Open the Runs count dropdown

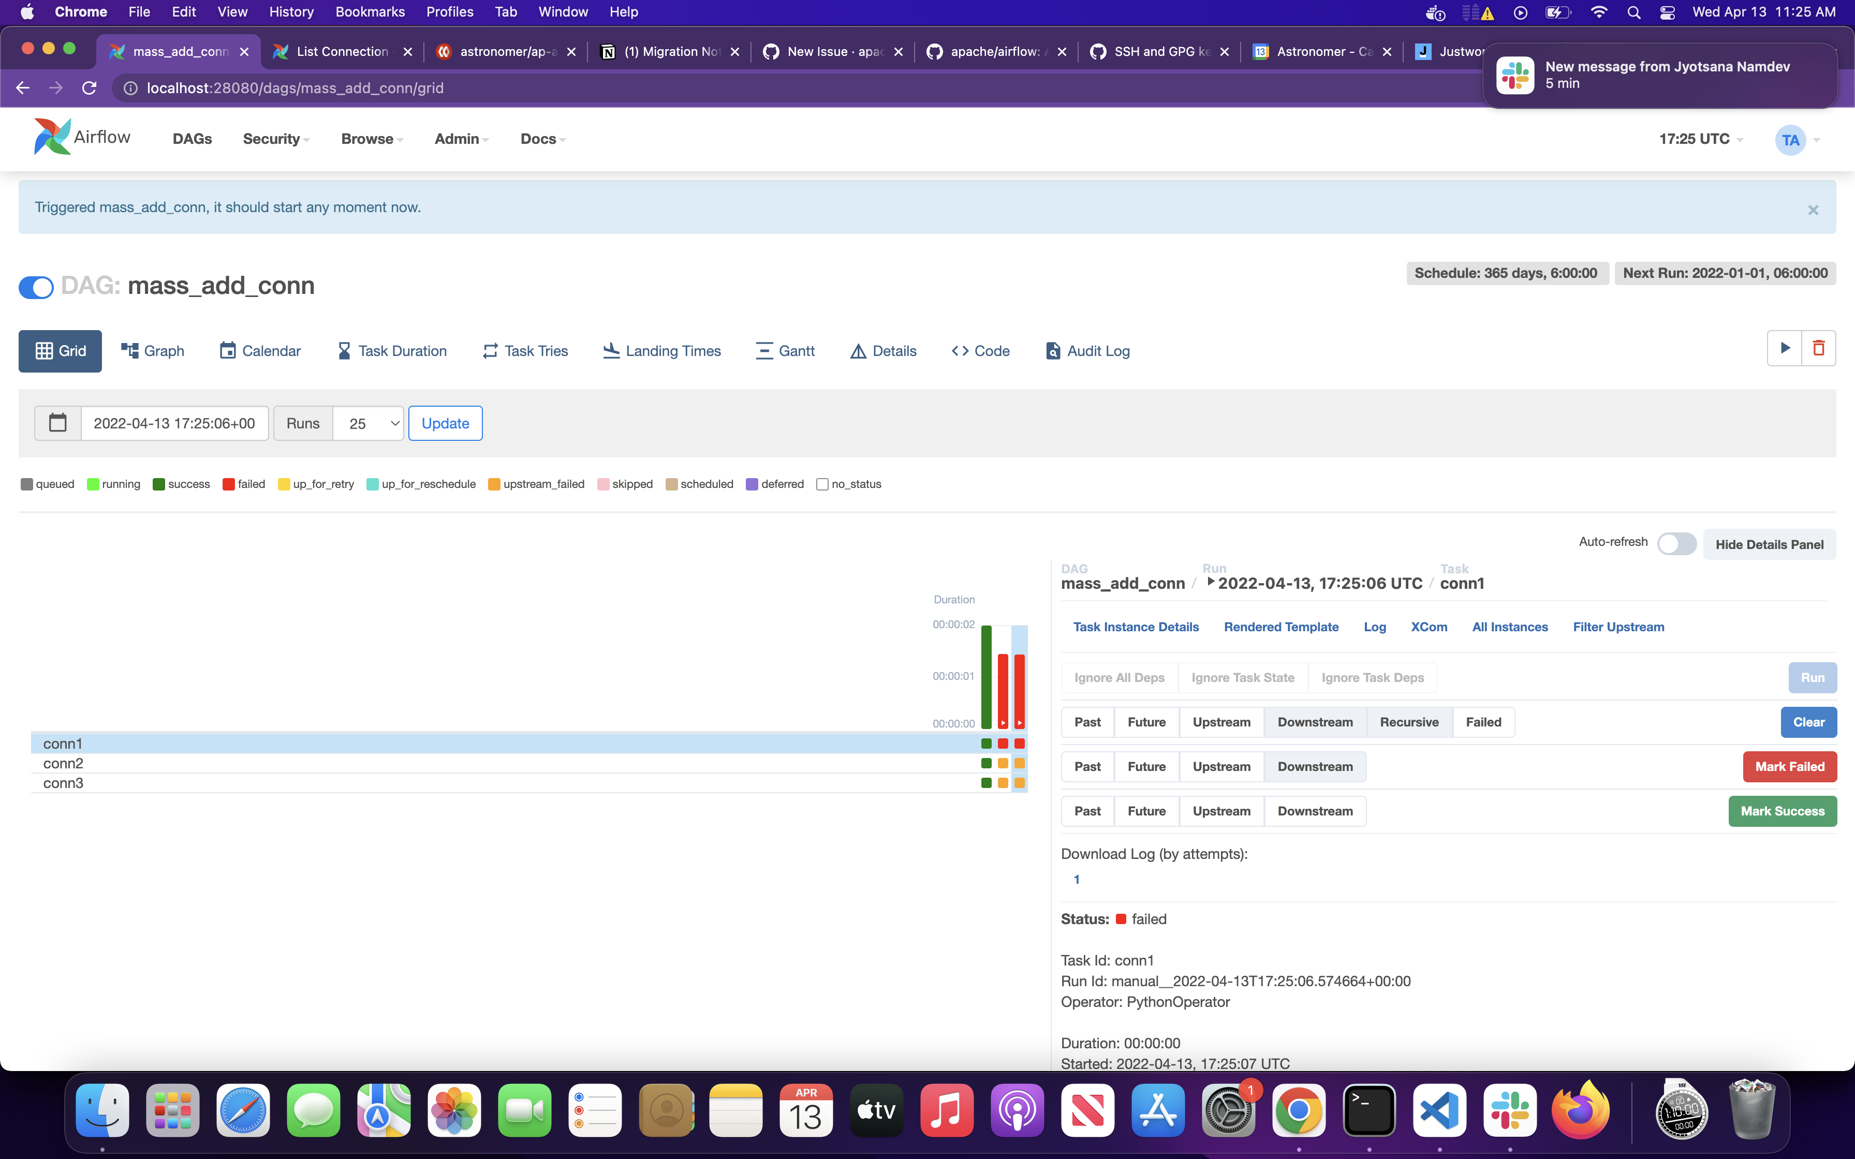[369, 423]
